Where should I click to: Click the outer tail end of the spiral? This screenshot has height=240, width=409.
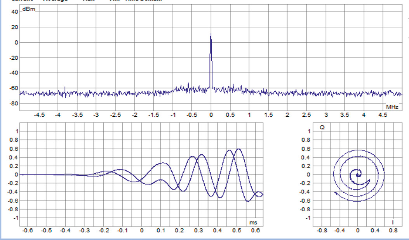336,192
